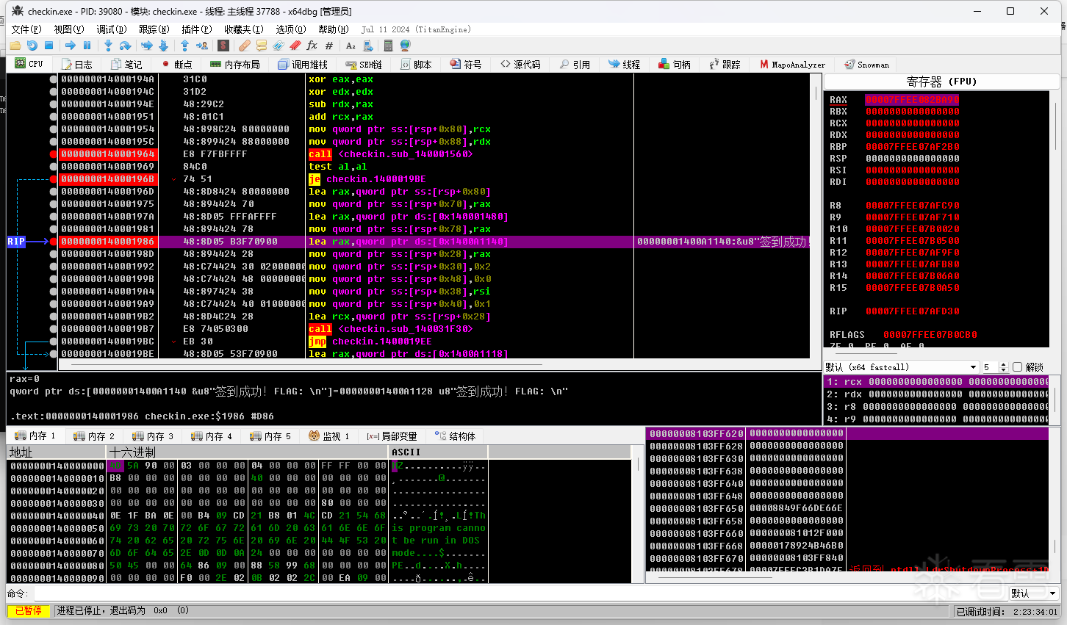The image size is (1067, 625).
Task: Click the string search A icon
Action: click(351, 46)
